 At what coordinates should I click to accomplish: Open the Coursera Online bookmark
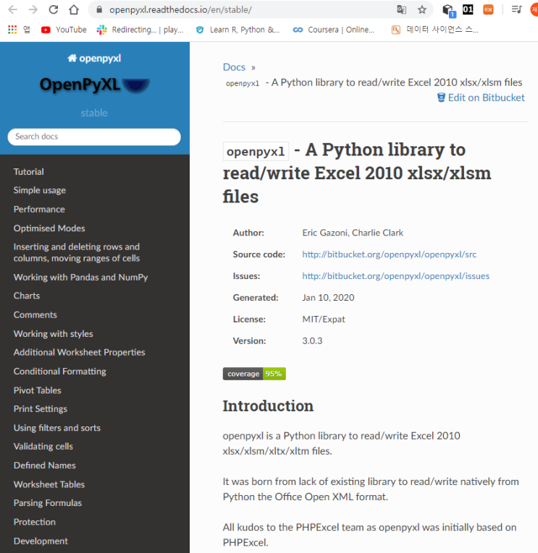point(334,30)
